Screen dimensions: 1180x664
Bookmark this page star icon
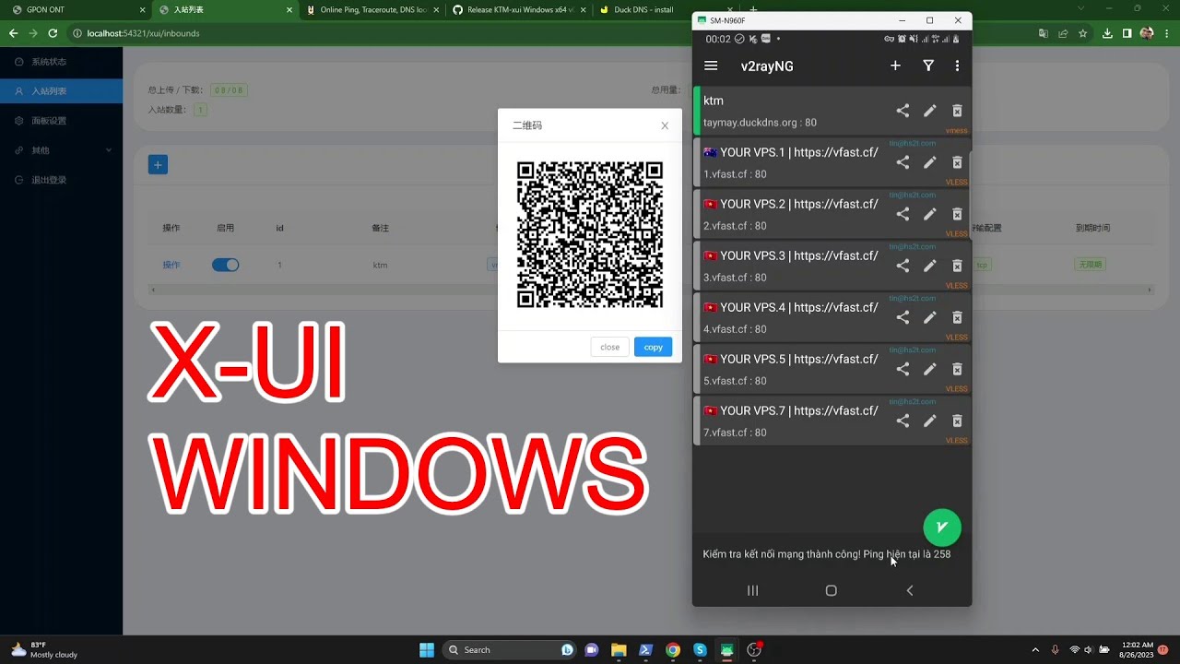(x=1083, y=33)
